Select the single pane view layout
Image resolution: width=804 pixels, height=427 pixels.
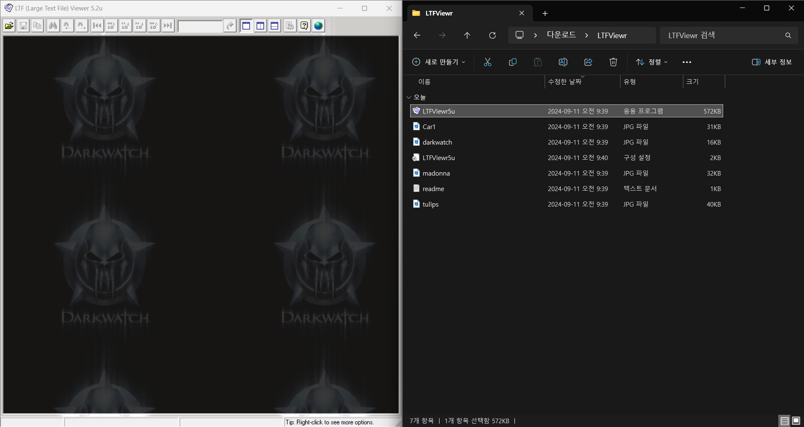246,26
